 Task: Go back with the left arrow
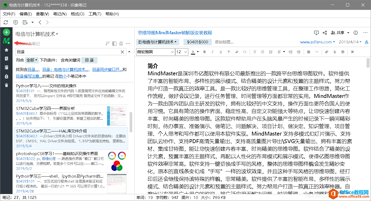coord(40,22)
